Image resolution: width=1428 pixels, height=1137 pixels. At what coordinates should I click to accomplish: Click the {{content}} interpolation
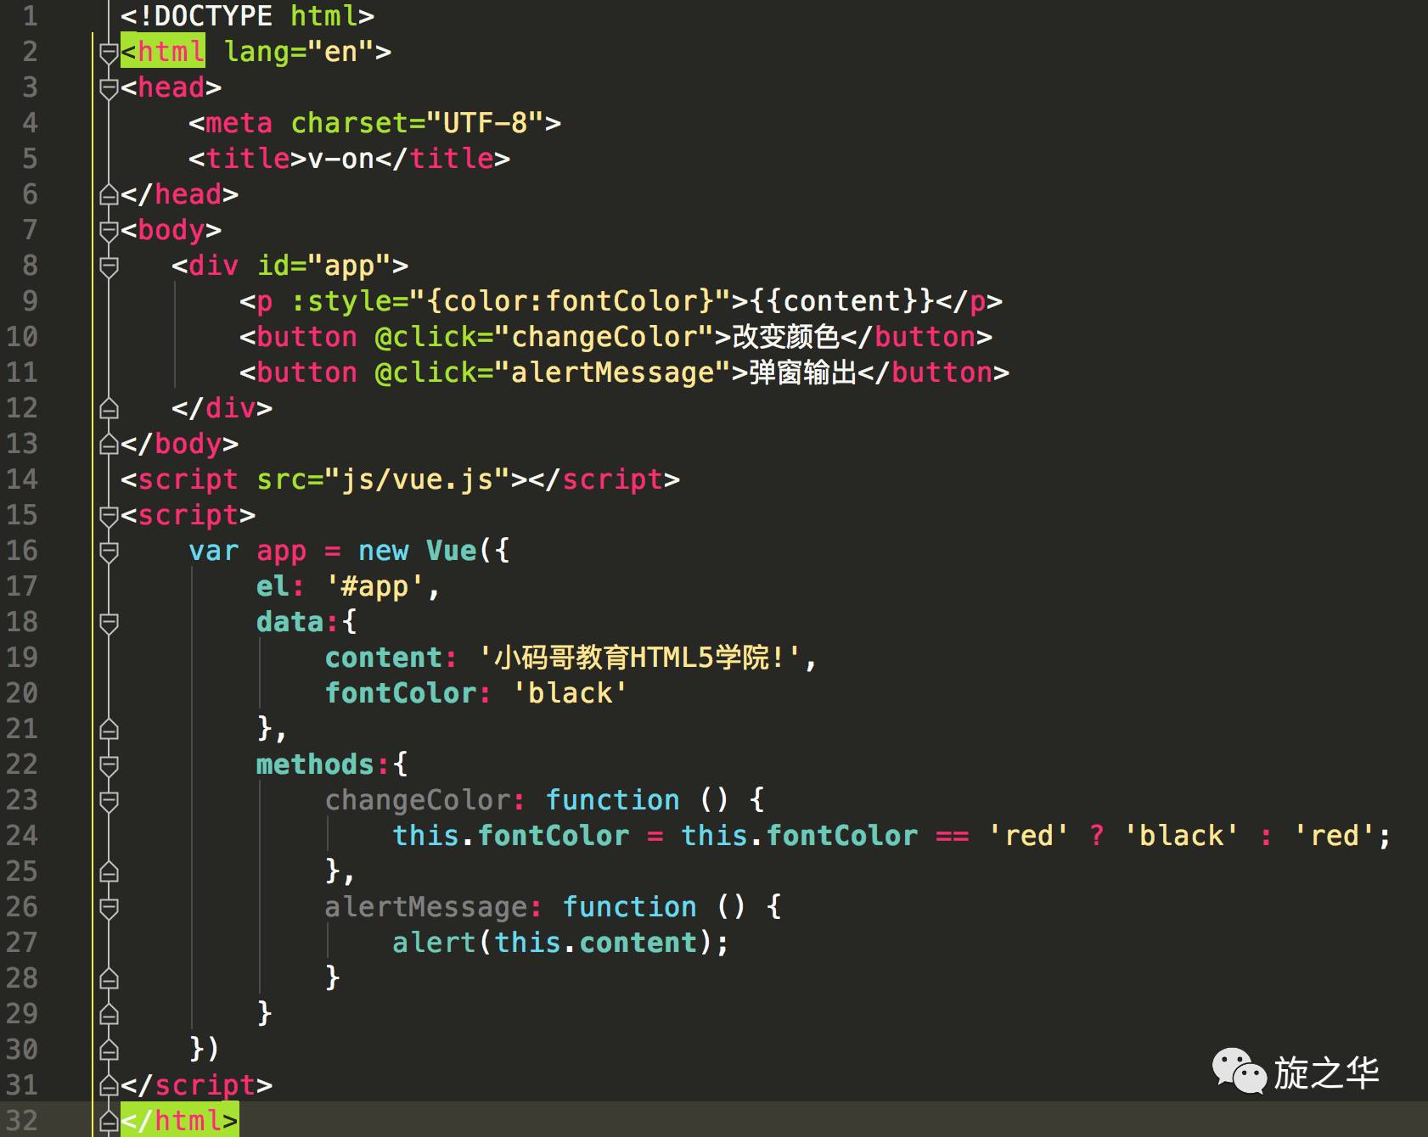pyautogui.click(x=842, y=301)
